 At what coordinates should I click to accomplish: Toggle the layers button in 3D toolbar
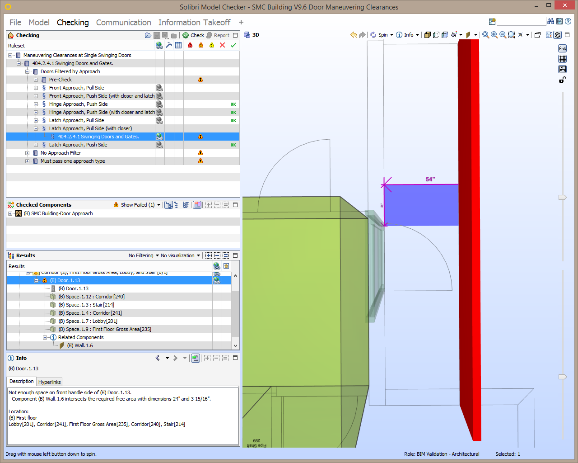point(558,35)
